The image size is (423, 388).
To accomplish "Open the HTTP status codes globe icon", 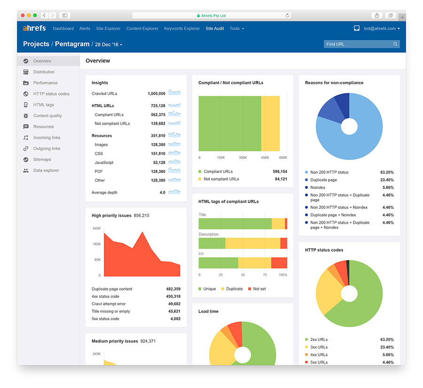I will tap(26, 94).
